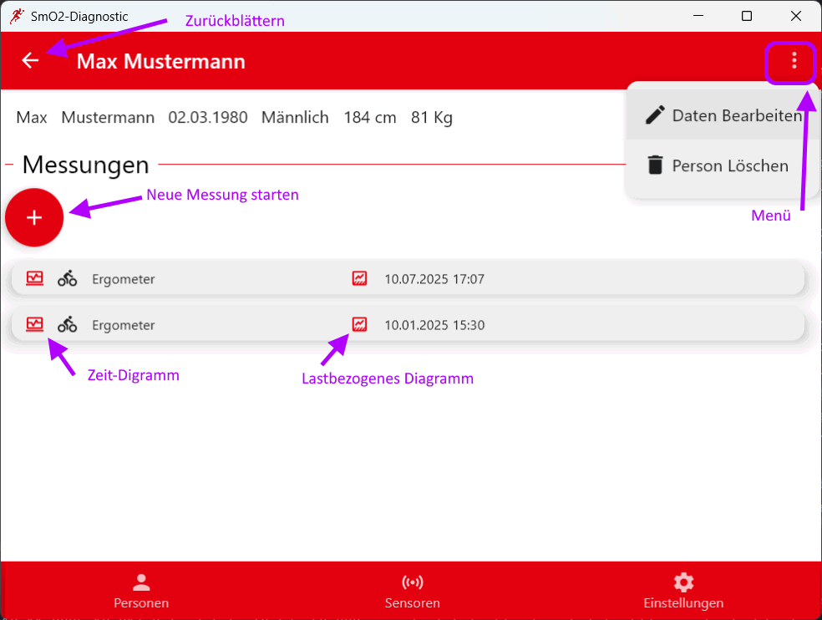Select the 10.01.2025 15:30 measurement entry
822x620 pixels.
(501, 324)
